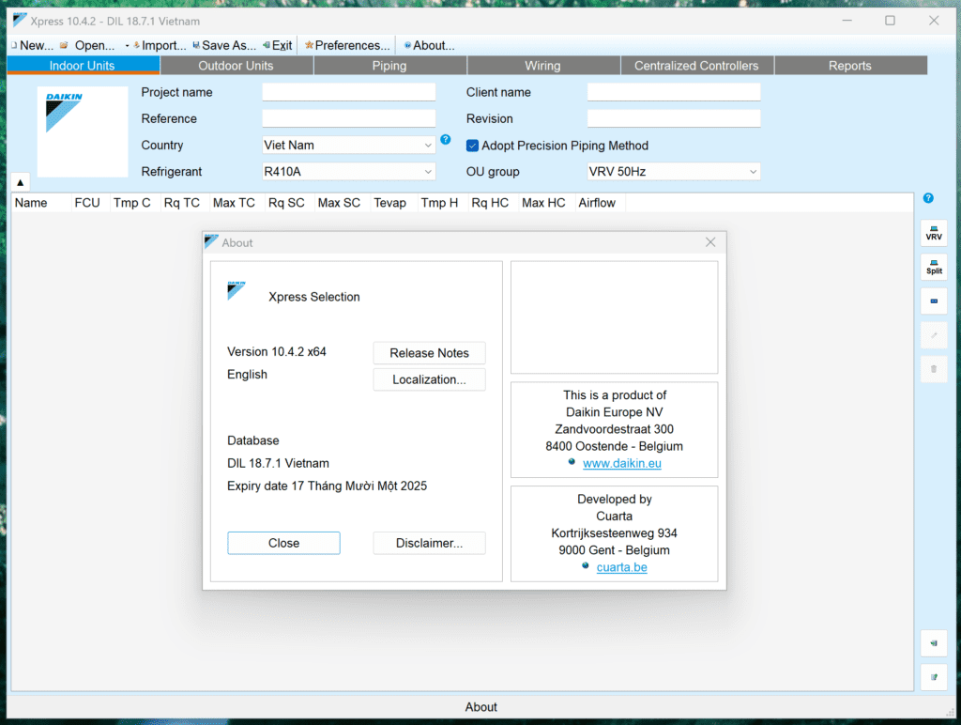Open the OU group VRV 50Hz dropdown
This screenshot has width=961, height=725.
point(673,172)
